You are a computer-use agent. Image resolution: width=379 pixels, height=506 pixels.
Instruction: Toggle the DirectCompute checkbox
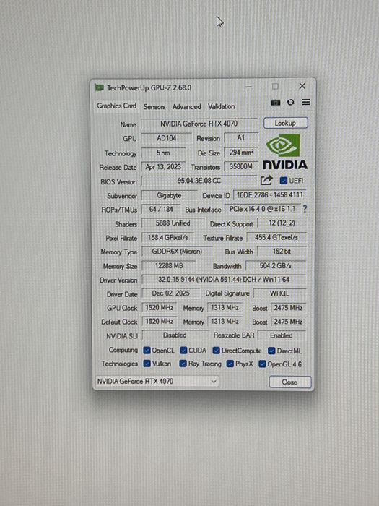point(217,351)
